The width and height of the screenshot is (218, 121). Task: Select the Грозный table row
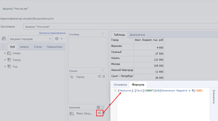click(x=137, y=53)
